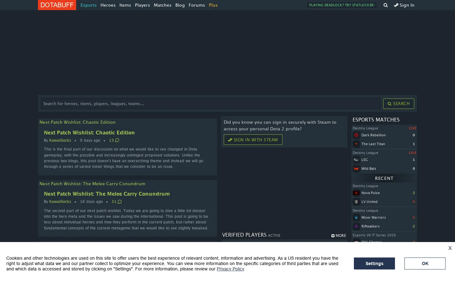This screenshot has width=455, height=284.
Task: Open article title The Melee Carry Conundrum
Action: coord(107,194)
